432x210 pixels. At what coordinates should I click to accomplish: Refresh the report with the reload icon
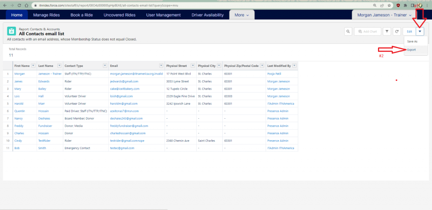point(397,32)
